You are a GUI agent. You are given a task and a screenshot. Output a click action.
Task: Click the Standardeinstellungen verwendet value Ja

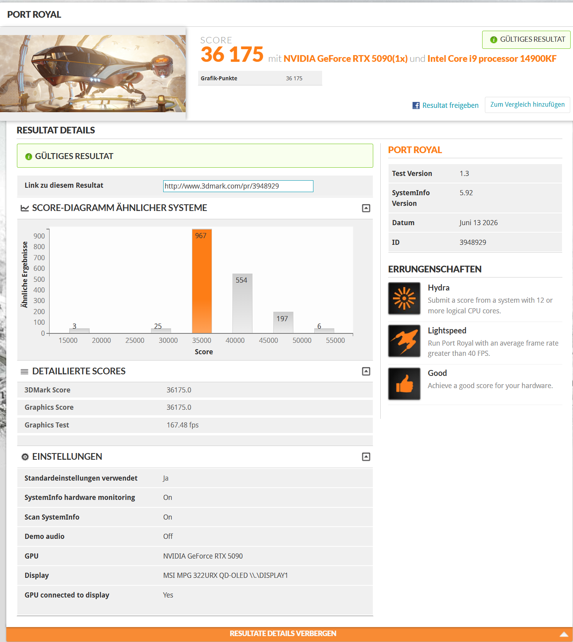point(166,478)
